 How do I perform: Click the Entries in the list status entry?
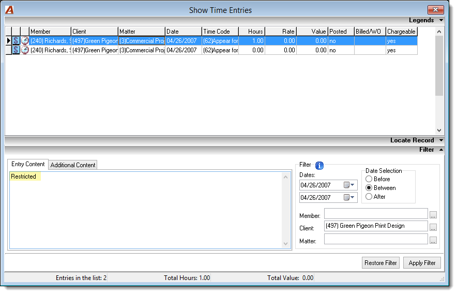[x=81, y=278]
